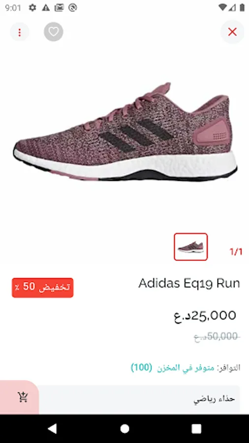Toggle the heart favorite button

click(x=54, y=32)
